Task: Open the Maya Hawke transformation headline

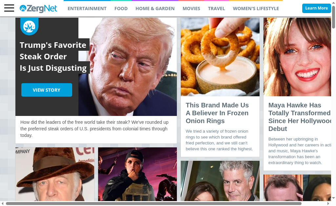Action: click(x=300, y=117)
